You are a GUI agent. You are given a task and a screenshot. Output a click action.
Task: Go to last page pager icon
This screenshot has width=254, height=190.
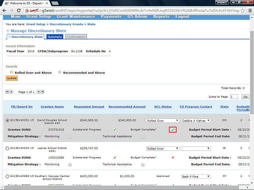[x=42, y=92]
